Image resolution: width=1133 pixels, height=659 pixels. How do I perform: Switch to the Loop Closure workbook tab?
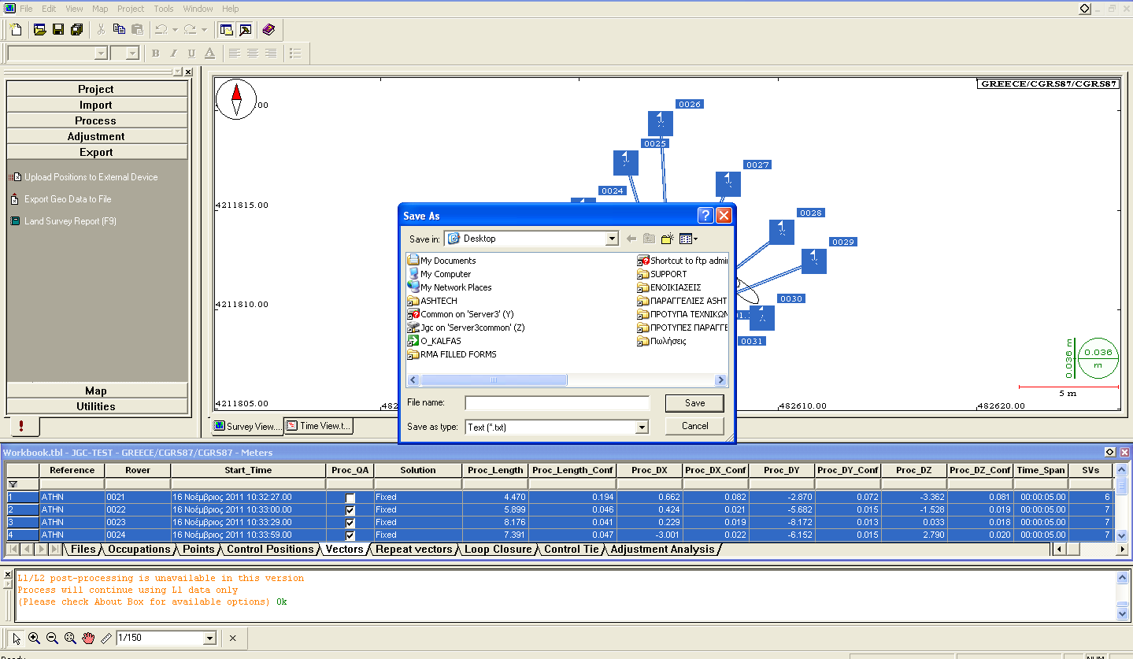point(498,550)
